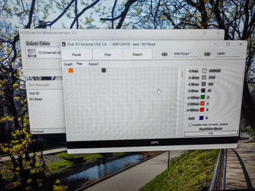This screenshot has height=191, width=255.
Task: Click the blue Bads legend square
Action: (x=201, y=118)
